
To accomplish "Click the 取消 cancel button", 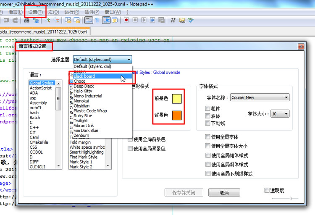I will click(x=224, y=193).
